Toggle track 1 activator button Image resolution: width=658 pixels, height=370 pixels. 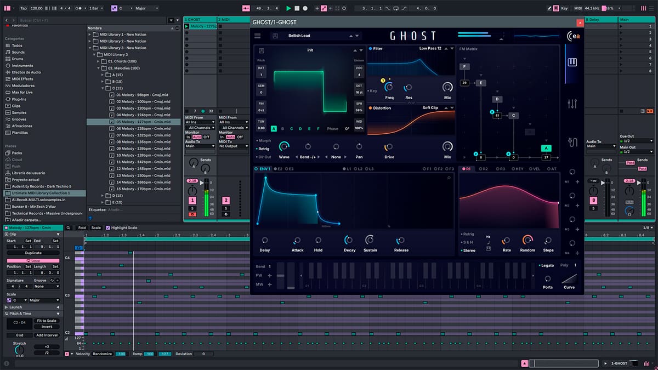pyautogui.click(x=192, y=201)
